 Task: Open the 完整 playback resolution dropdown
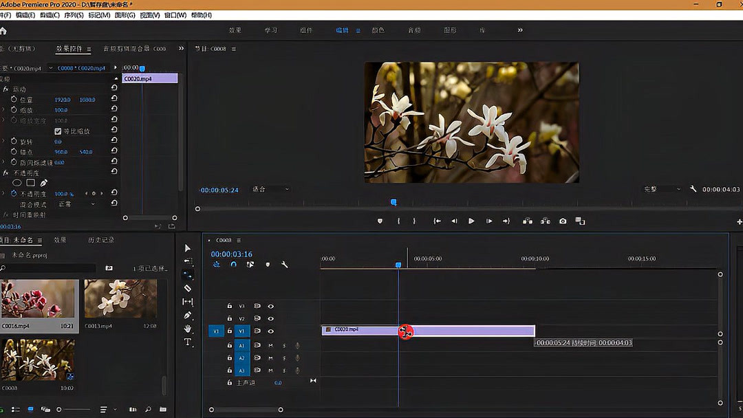(x=662, y=189)
